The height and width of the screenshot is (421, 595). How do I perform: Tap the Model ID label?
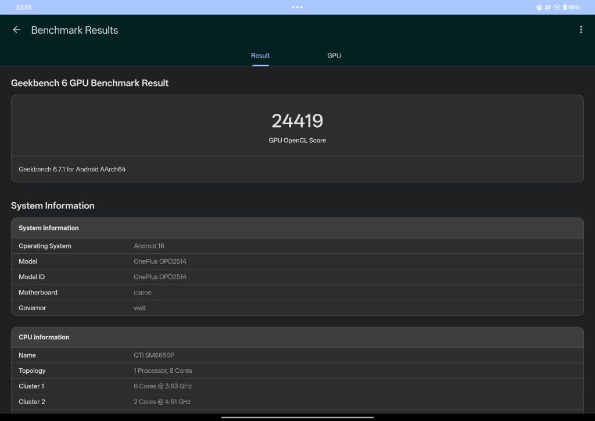(x=31, y=277)
